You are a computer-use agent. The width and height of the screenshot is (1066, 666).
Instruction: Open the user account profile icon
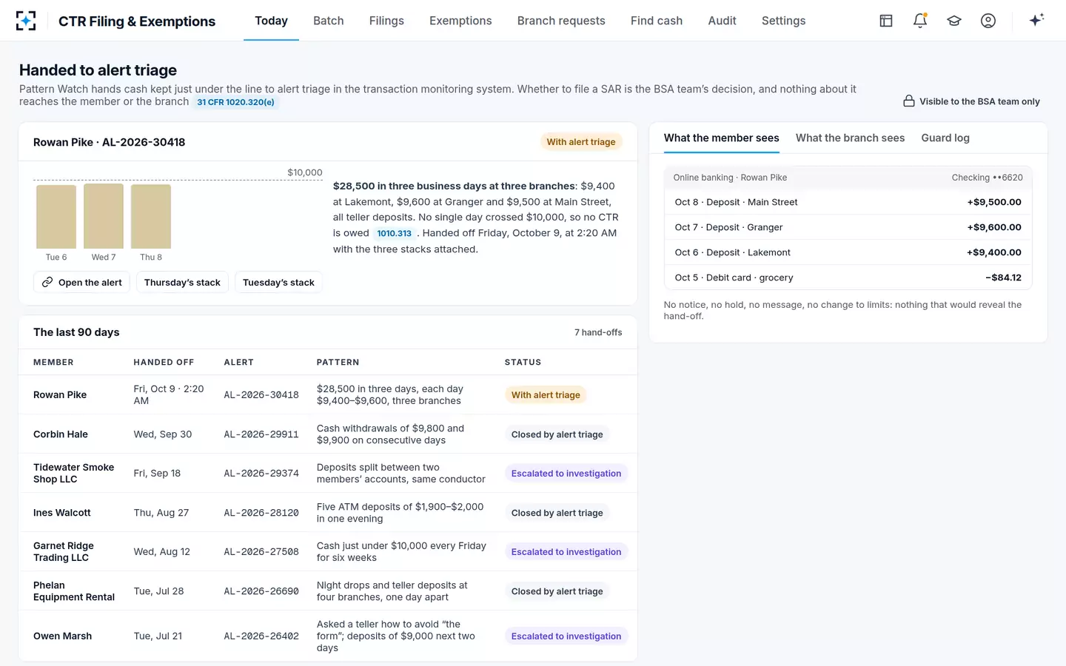click(988, 21)
